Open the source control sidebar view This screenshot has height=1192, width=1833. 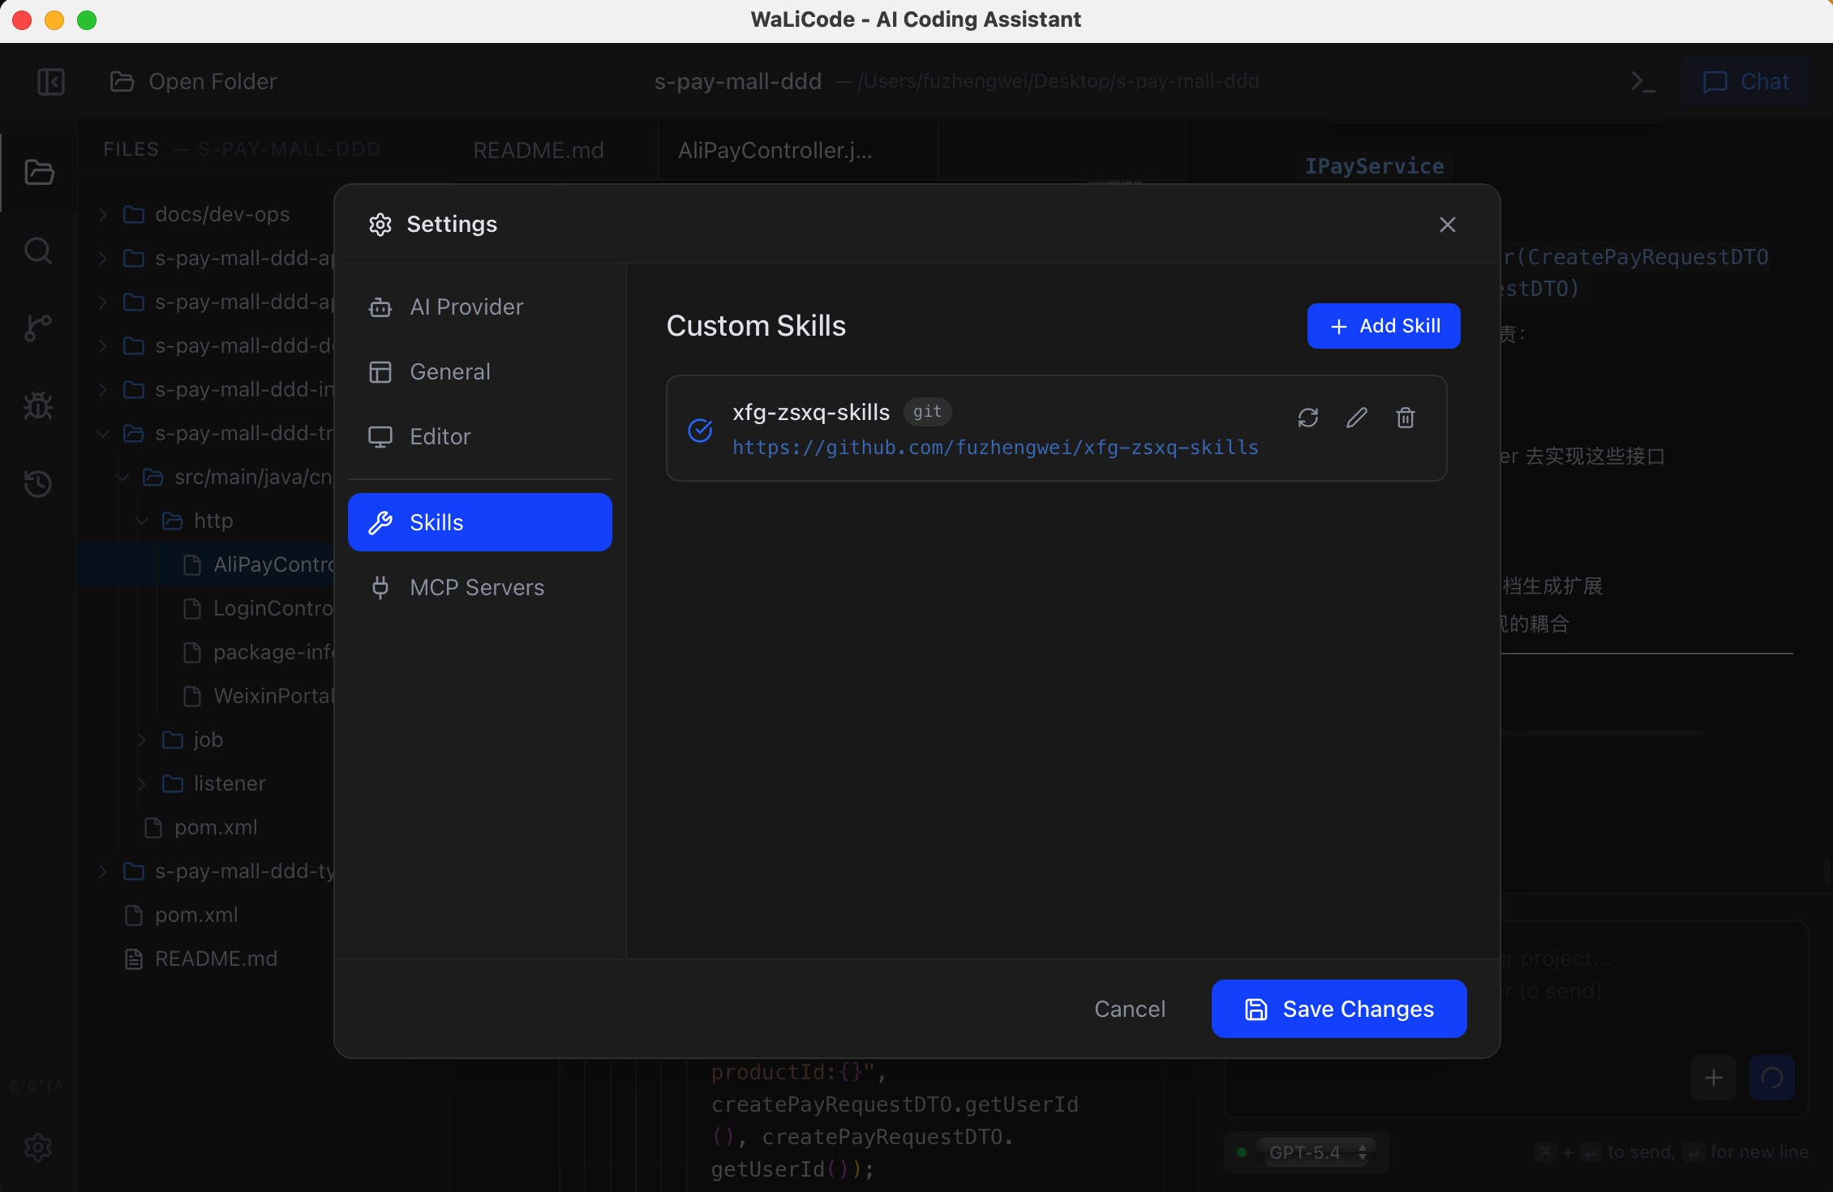[38, 328]
